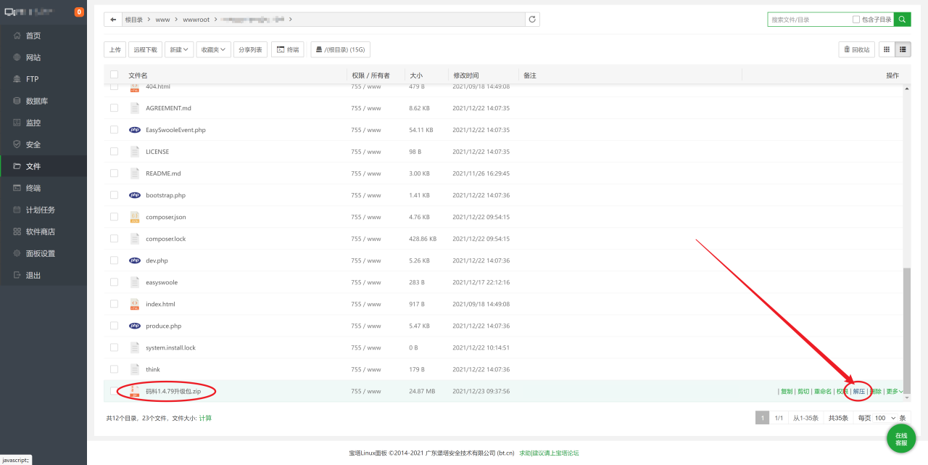
Task: Go to 软件商店 in the sidebar
Action: pos(40,231)
